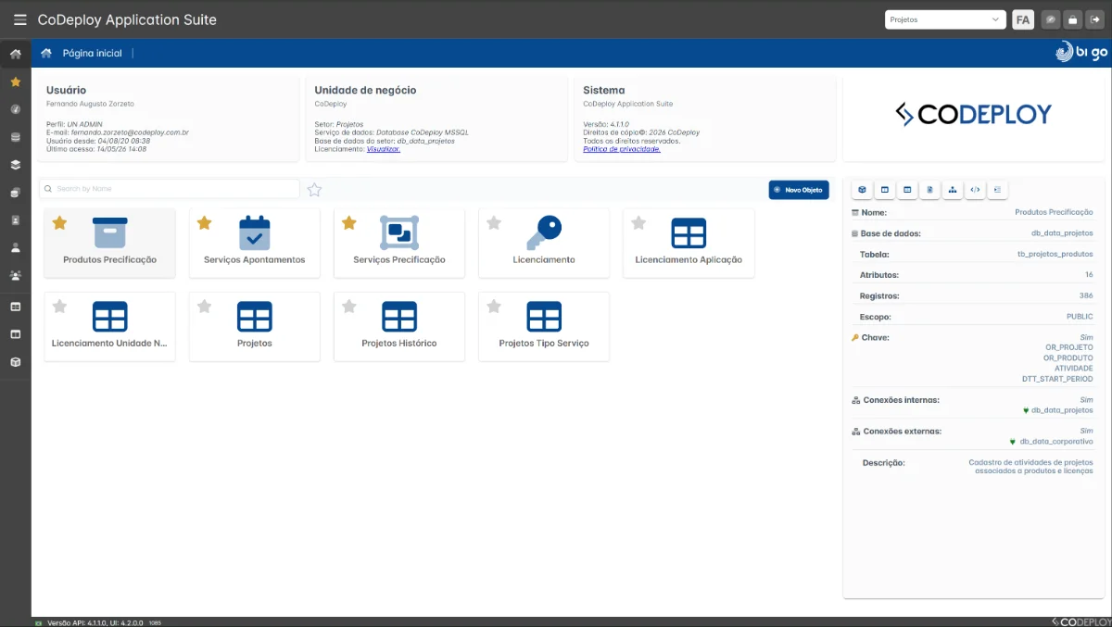
Task: Click the Escopo value PUBLIC
Action: coord(1080,317)
